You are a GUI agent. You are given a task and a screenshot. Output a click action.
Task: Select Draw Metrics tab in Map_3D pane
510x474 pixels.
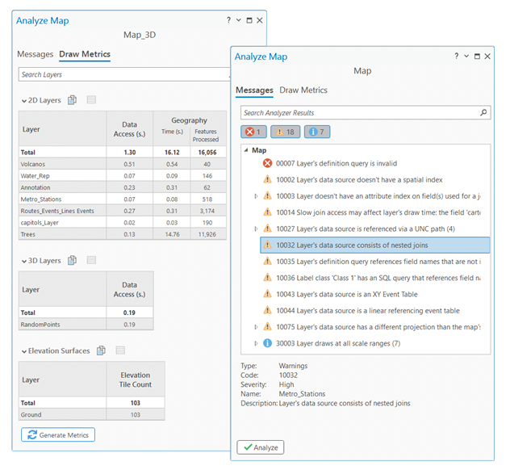click(85, 54)
